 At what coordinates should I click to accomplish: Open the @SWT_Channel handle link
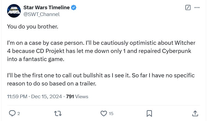[x=41, y=14]
